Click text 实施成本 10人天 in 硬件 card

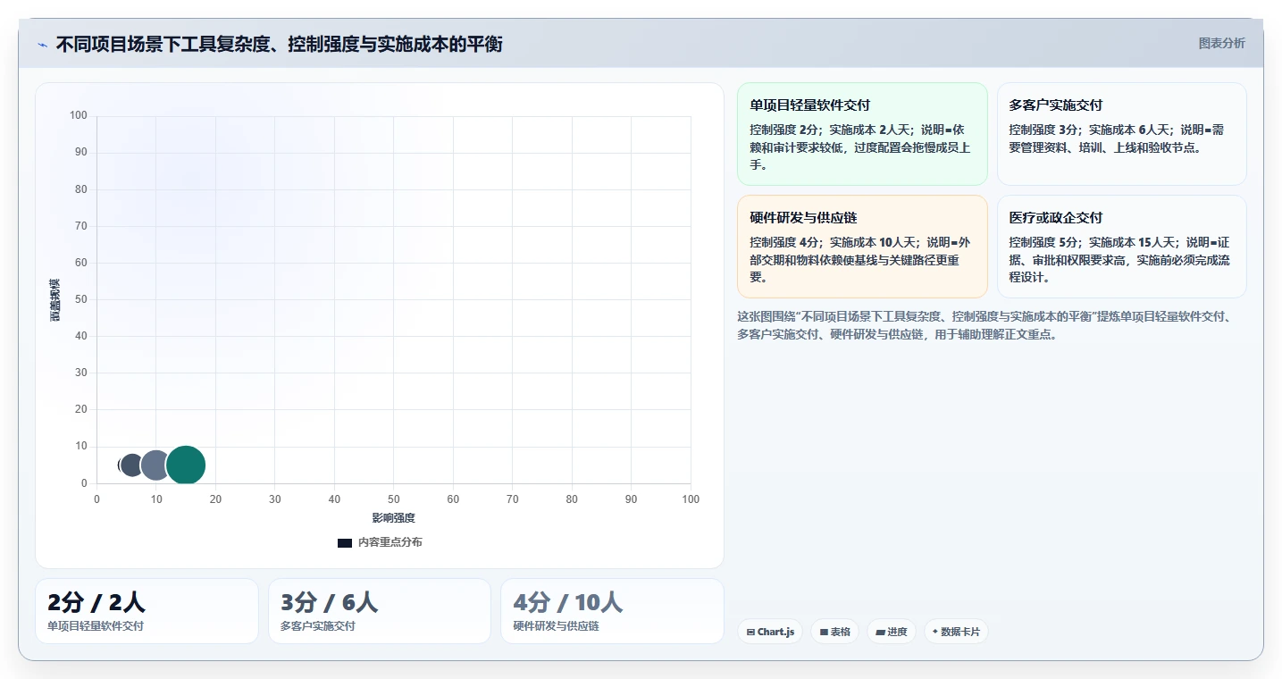pyautogui.click(x=874, y=242)
